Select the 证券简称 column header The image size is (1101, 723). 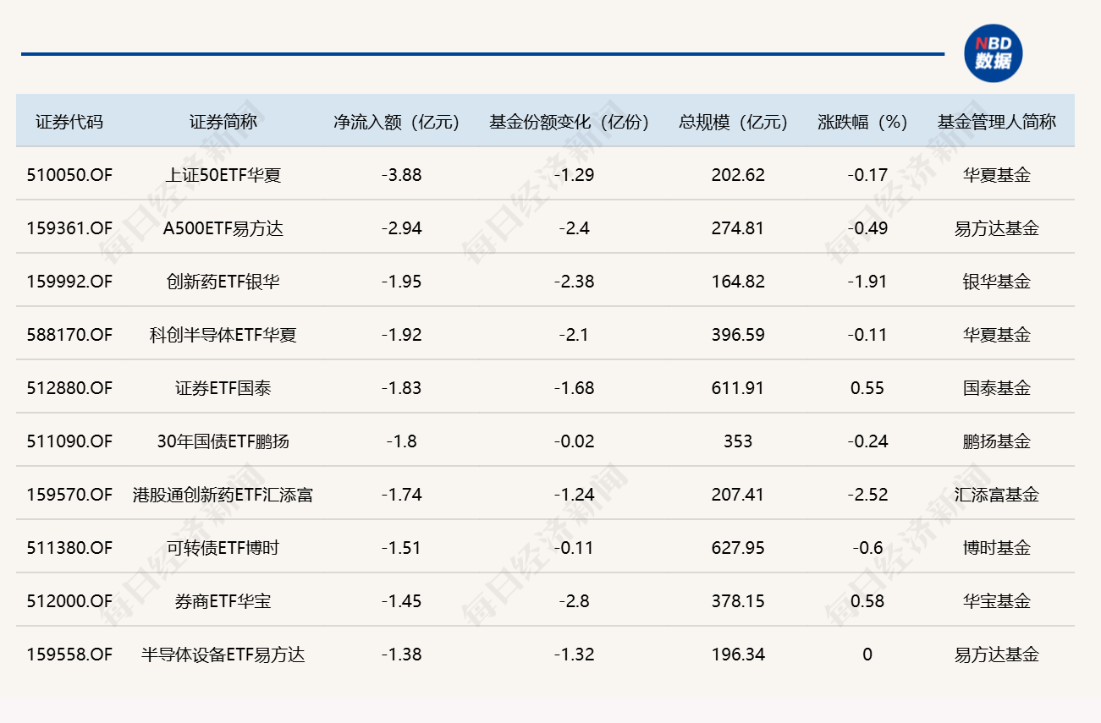(223, 122)
